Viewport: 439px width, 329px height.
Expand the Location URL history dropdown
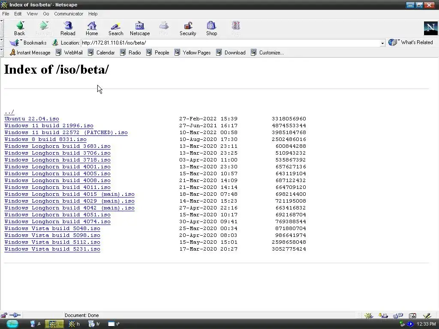(382, 43)
